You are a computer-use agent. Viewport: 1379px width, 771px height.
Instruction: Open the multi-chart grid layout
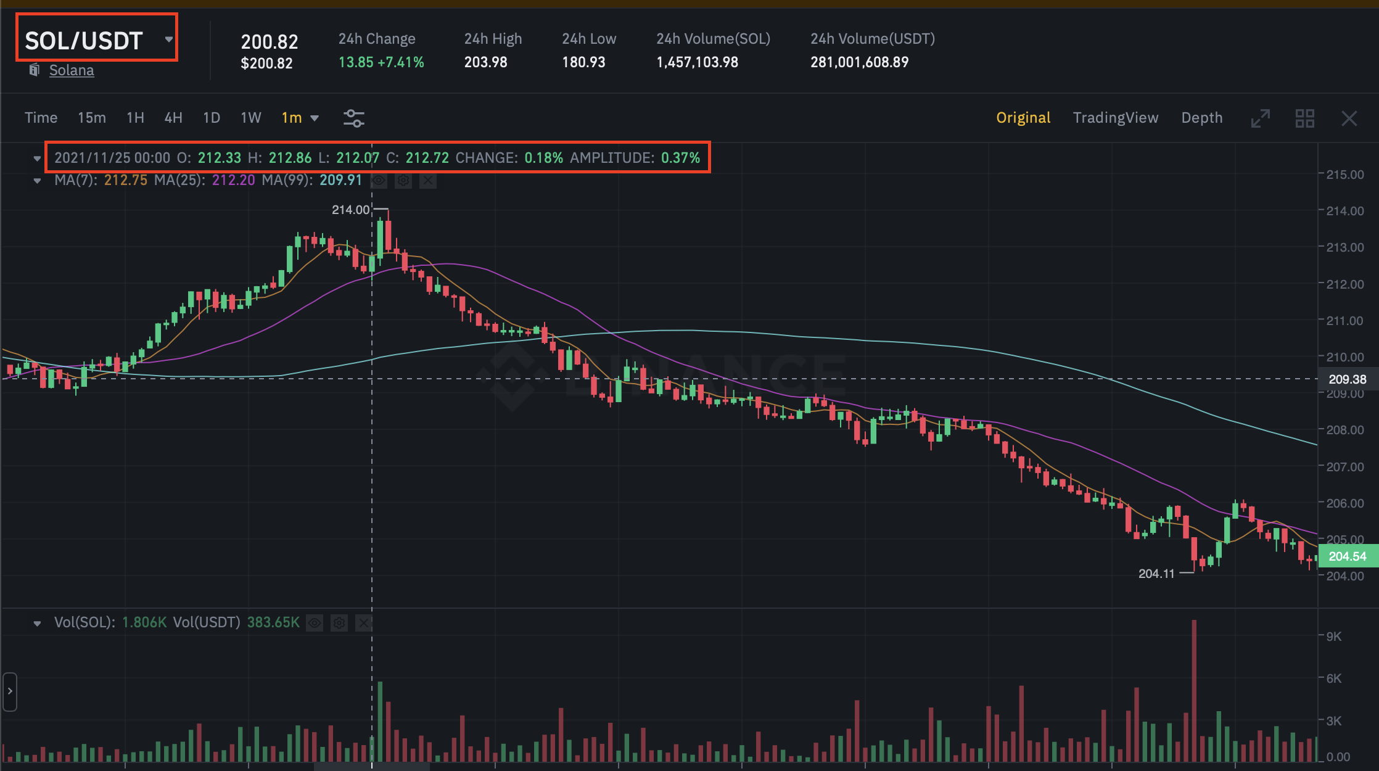click(x=1304, y=118)
